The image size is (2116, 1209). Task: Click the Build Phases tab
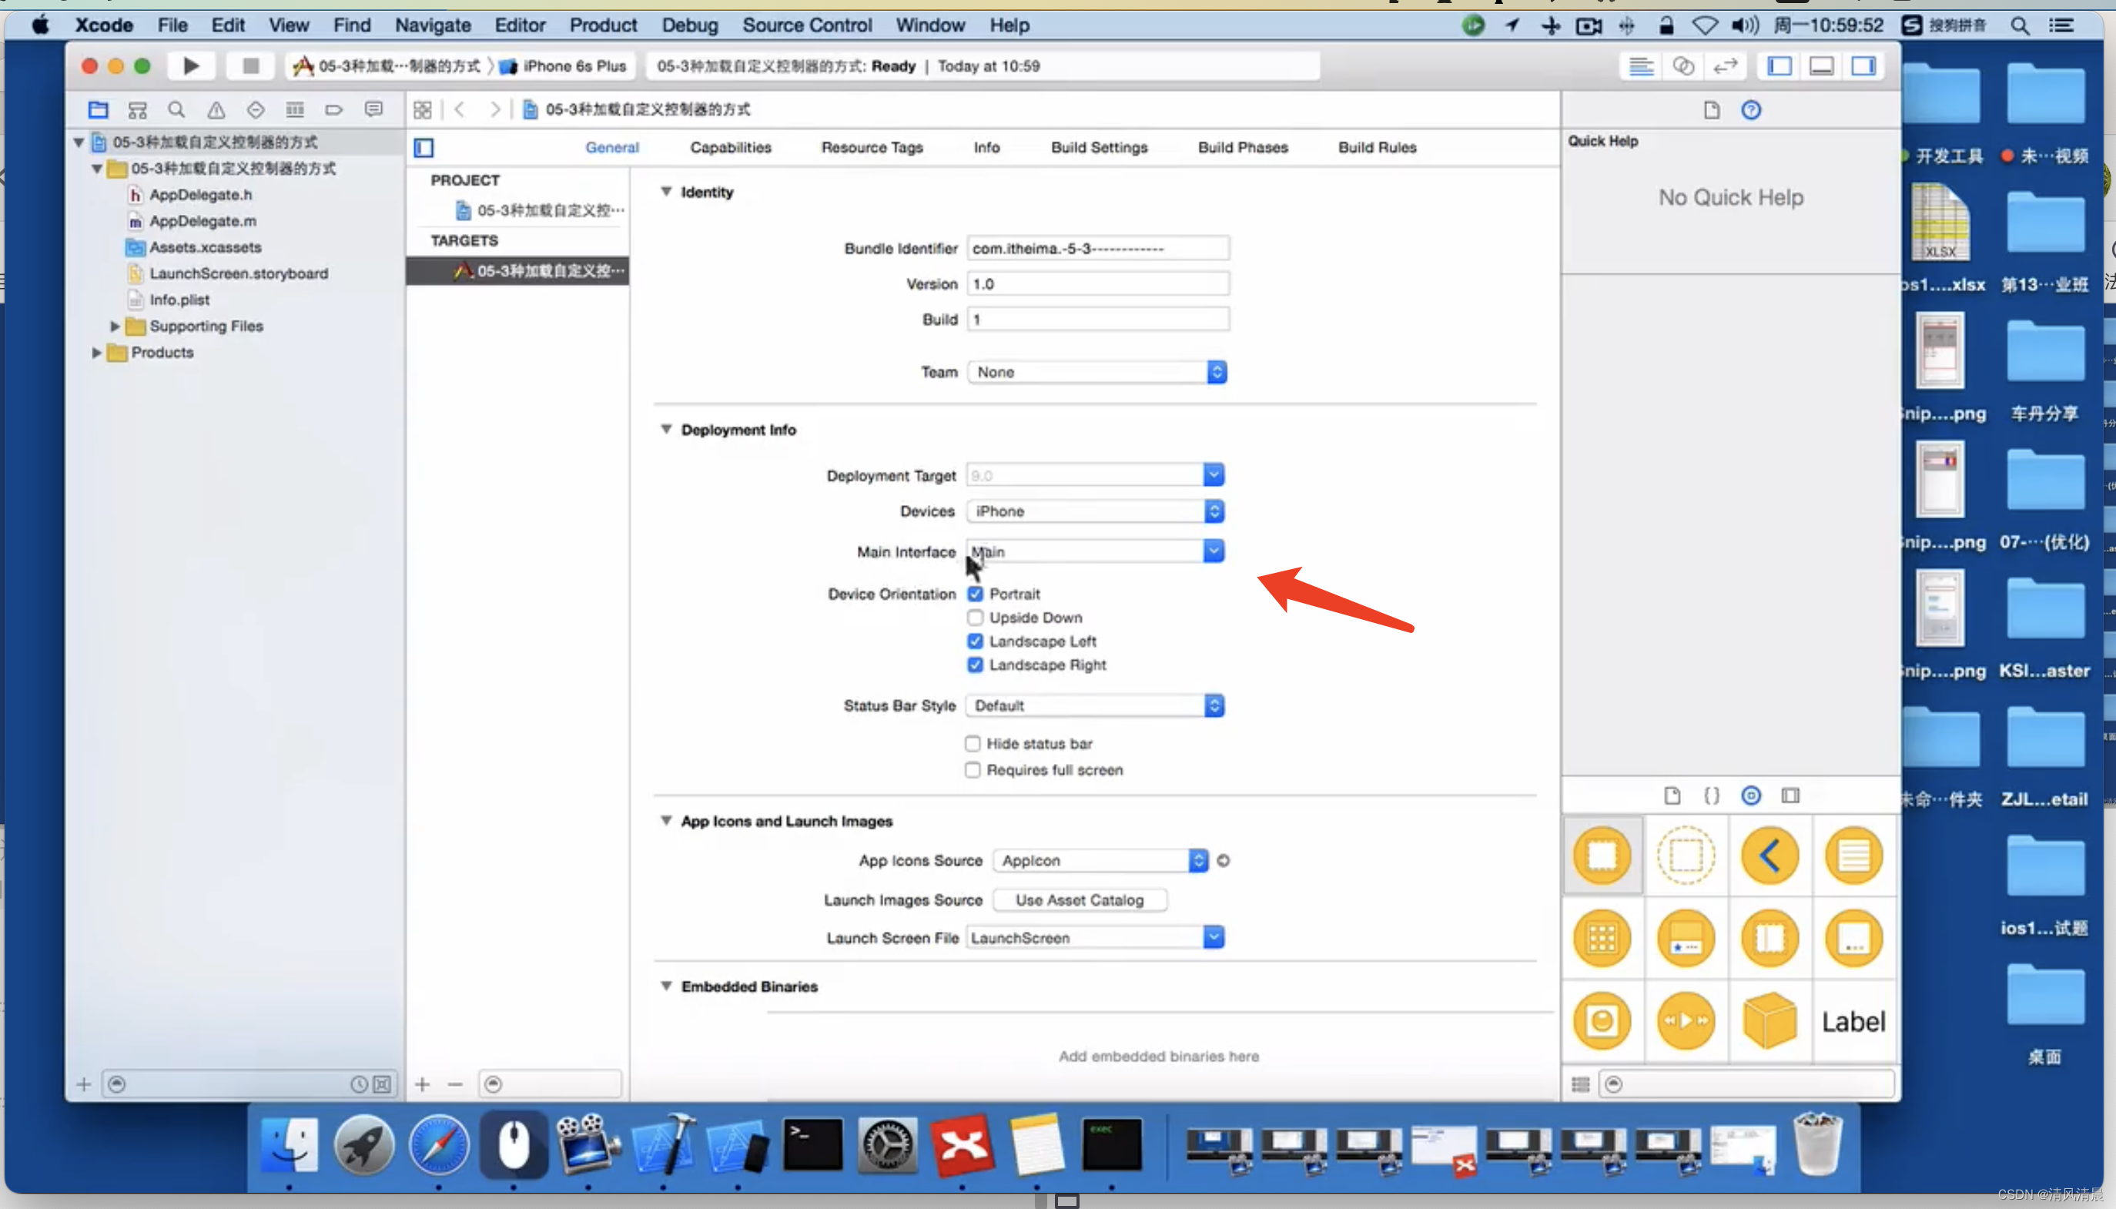click(1243, 146)
